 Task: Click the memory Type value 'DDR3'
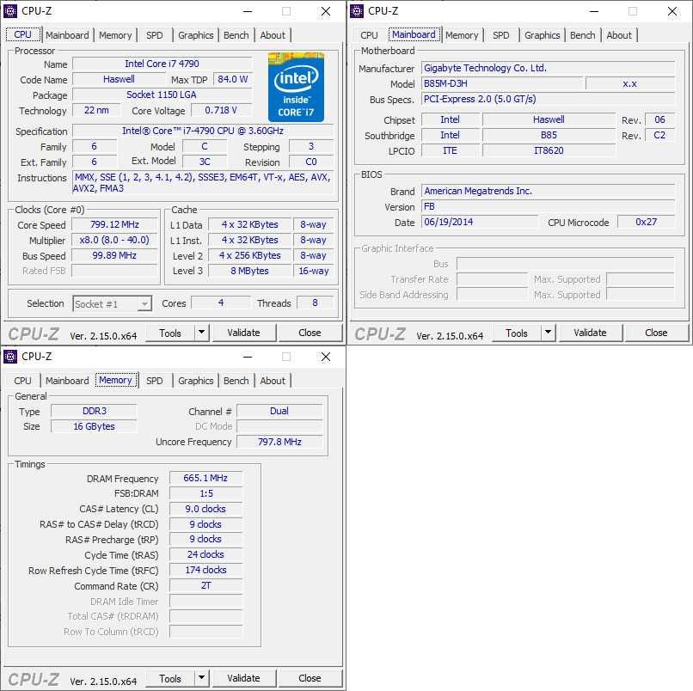(x=94, y=411)
